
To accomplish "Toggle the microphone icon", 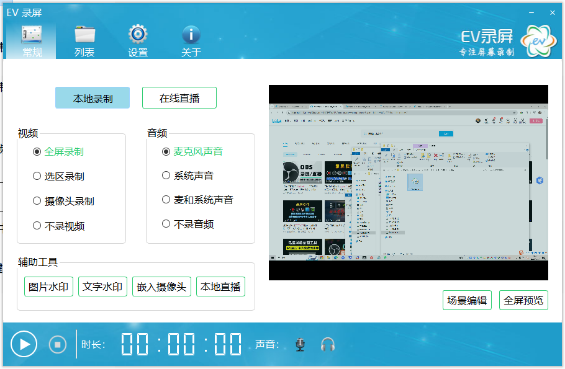I will (x=300, y=345).
